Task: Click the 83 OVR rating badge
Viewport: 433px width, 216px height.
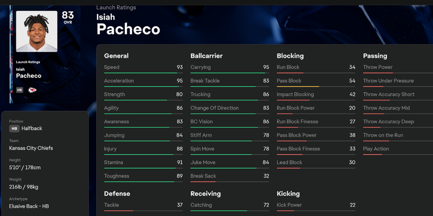Action: (68, 17)
